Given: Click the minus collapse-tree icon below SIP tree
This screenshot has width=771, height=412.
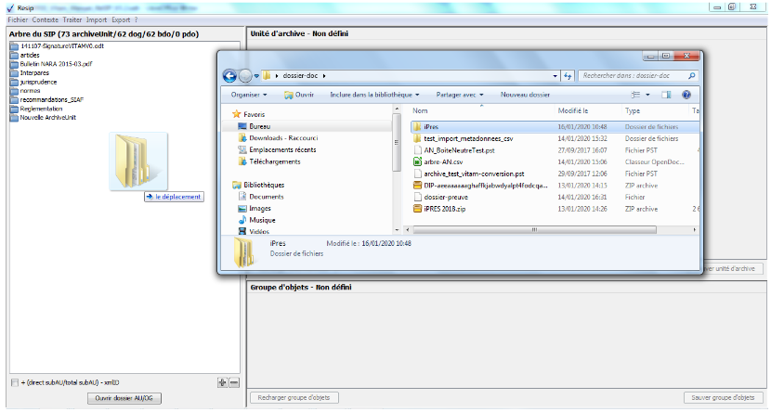Looking at the screenshot, I should click(234, 382).
